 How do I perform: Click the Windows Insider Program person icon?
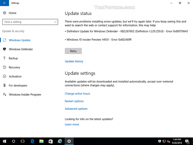coord(5,95)
